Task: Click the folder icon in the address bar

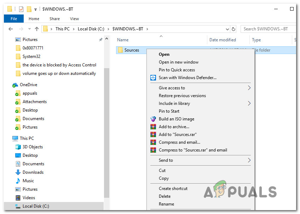Action: click(46, 29)
